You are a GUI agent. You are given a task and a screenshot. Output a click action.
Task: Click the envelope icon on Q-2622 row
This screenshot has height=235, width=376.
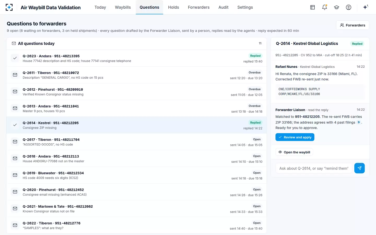[x=15, y=225]
